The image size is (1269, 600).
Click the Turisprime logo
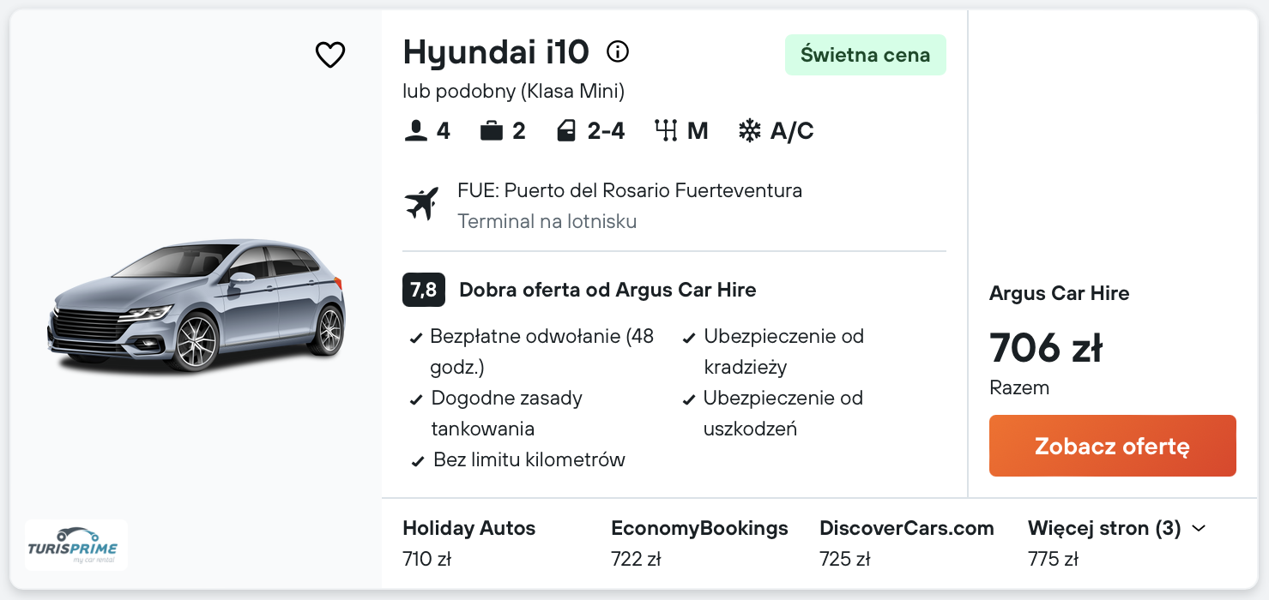tap(76, 545)
